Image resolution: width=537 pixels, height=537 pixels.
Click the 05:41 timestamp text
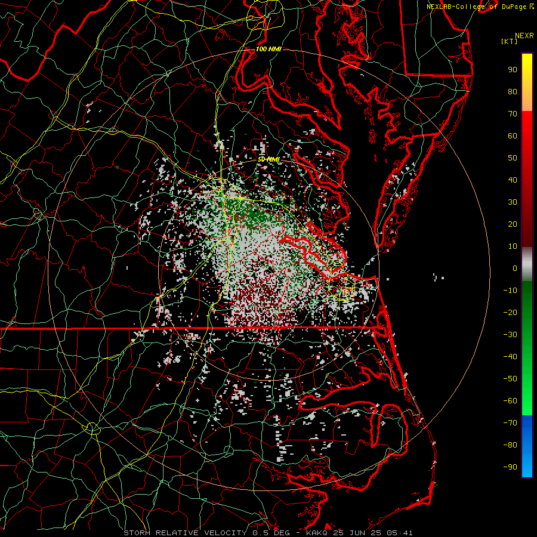pyautogui.click(x=400, y=533)
